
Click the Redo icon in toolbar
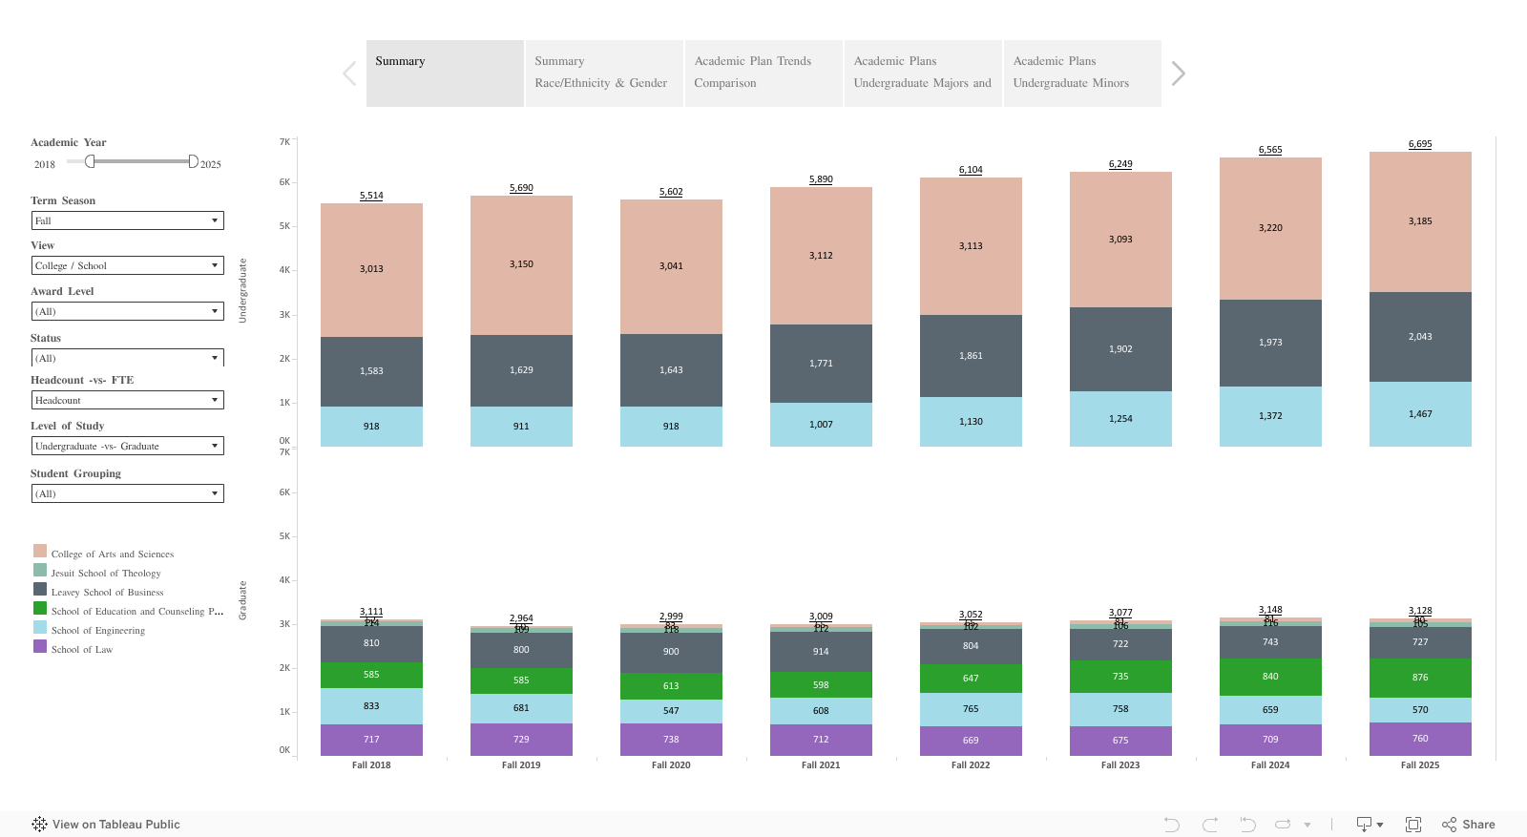(x=1210, y=825)
